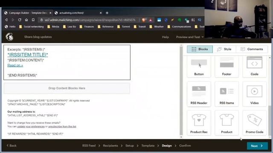Click the browser home icon
The height and width of the screenshot is (153, 273).
(26, 20)
